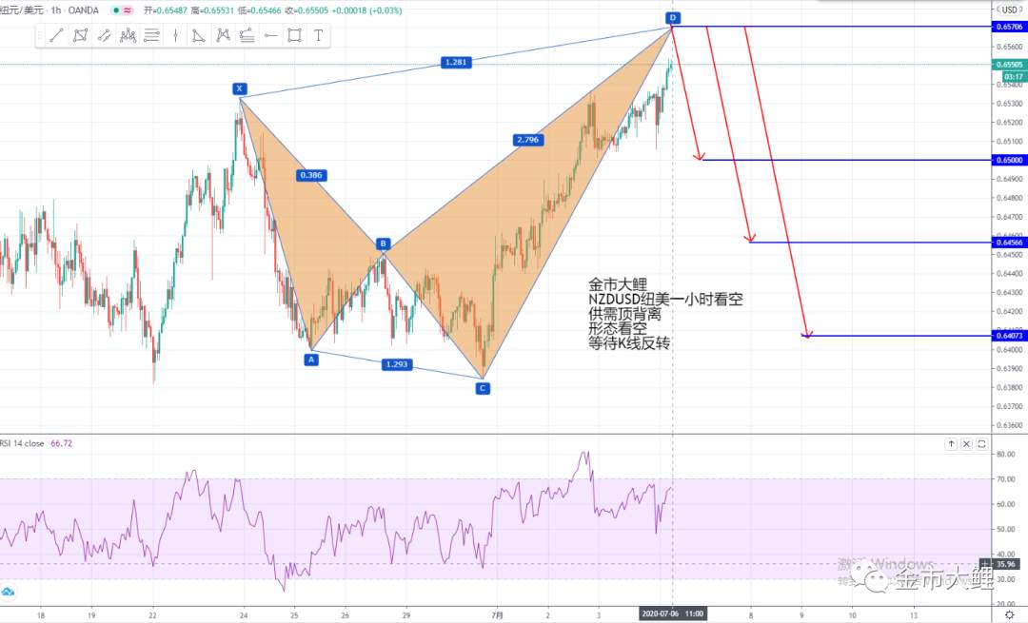Click the 0.65706 price line label

1009,27
